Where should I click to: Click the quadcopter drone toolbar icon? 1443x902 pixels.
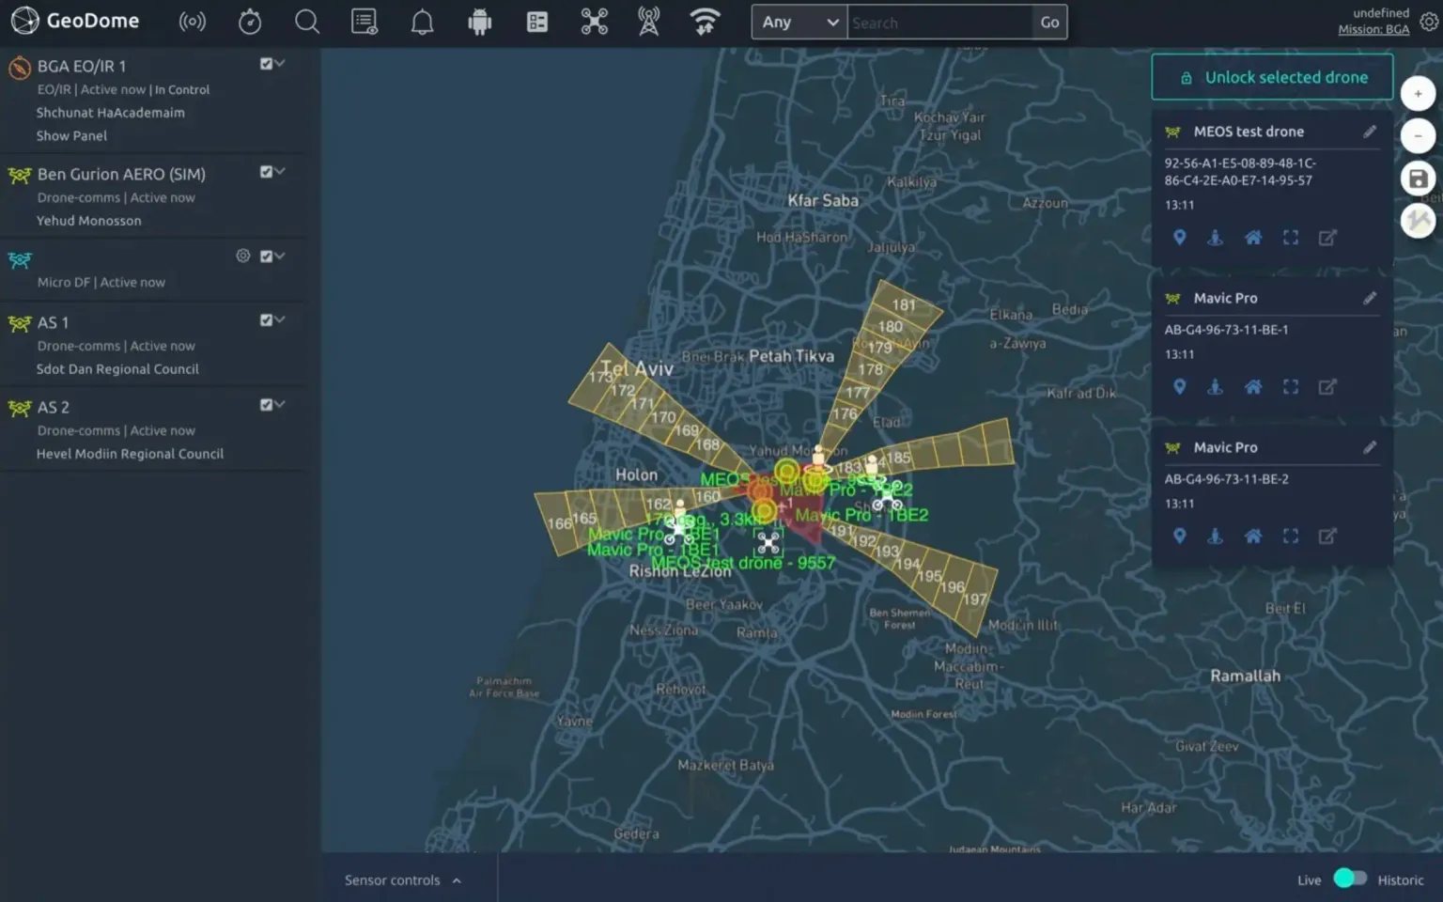coord(595,22)
